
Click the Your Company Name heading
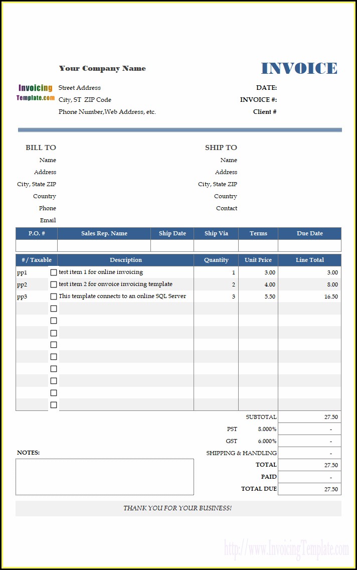[x=102, y=68]
